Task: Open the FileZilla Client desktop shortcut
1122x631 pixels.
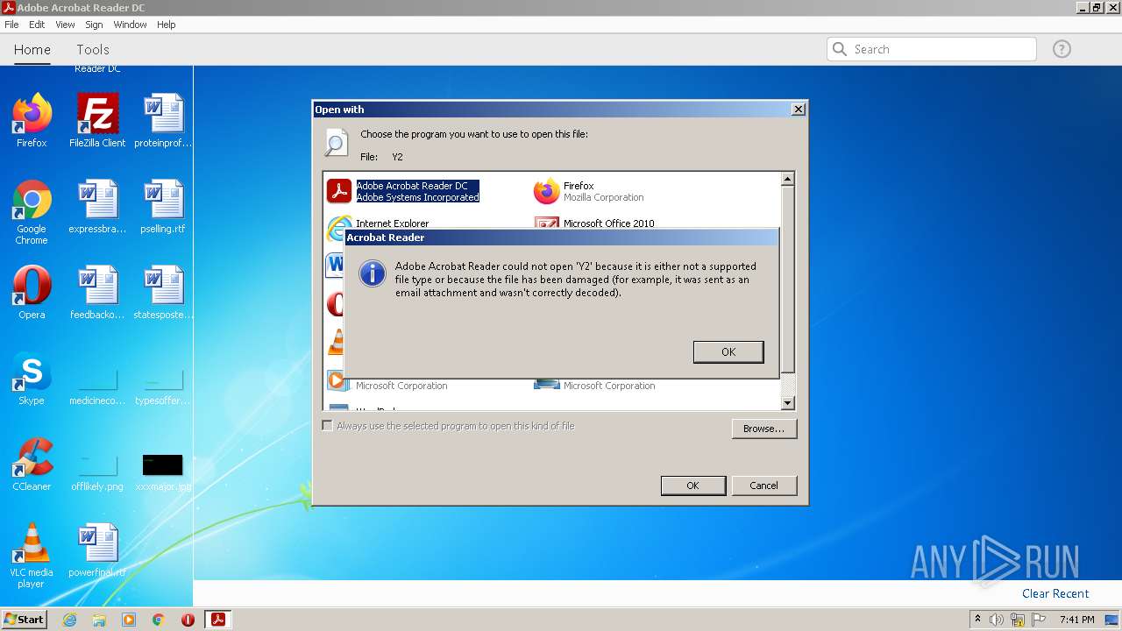Action: click(x=97, y=120)
